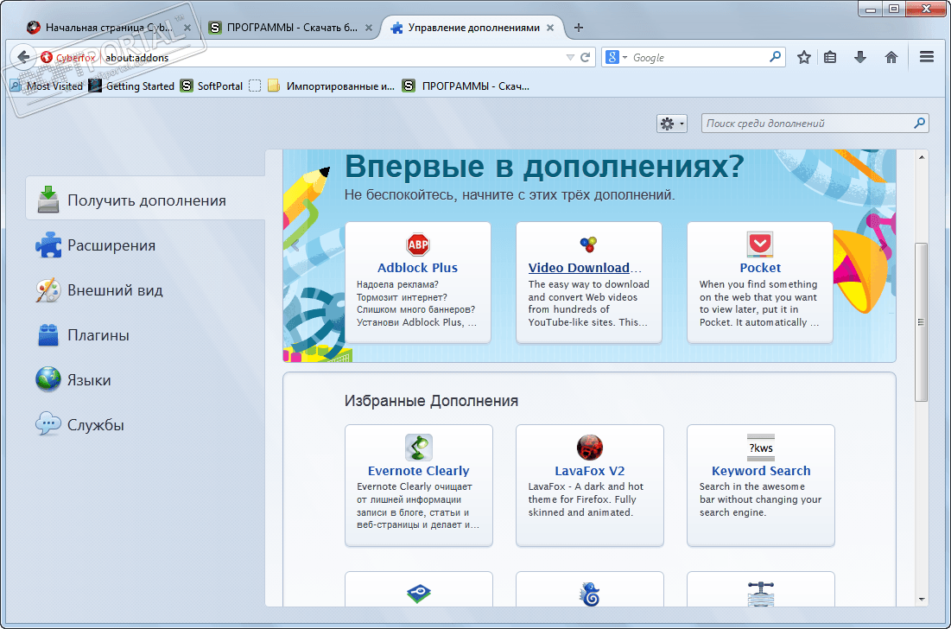The image size is (951, 629).
Task: Open the SoftPortal bookmark
Action: point(212,86)
